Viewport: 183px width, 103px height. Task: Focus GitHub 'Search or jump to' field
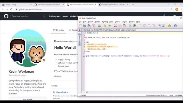29,16
